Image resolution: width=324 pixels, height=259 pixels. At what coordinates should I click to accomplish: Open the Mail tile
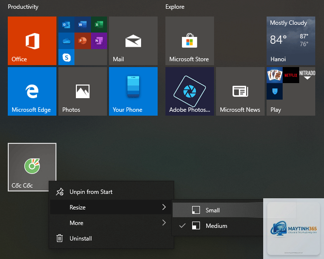pos(133,41)
